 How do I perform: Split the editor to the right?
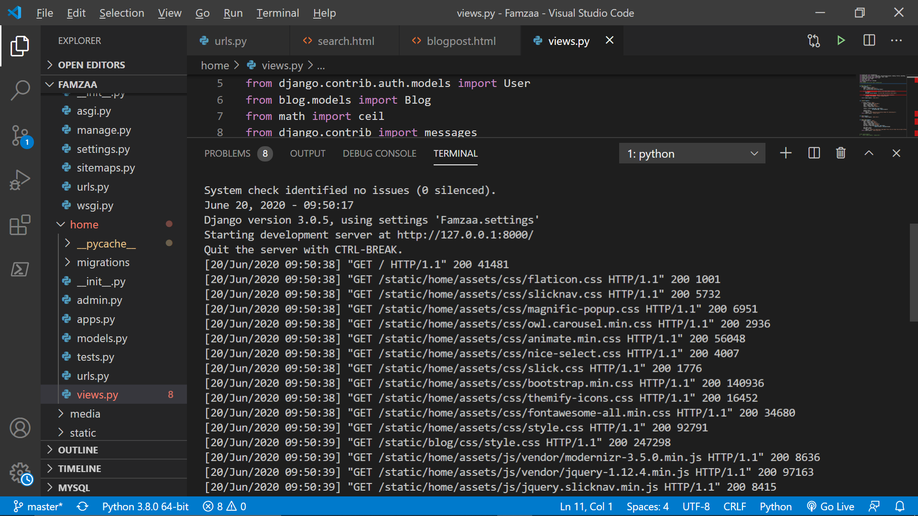(x=869, y=41)
